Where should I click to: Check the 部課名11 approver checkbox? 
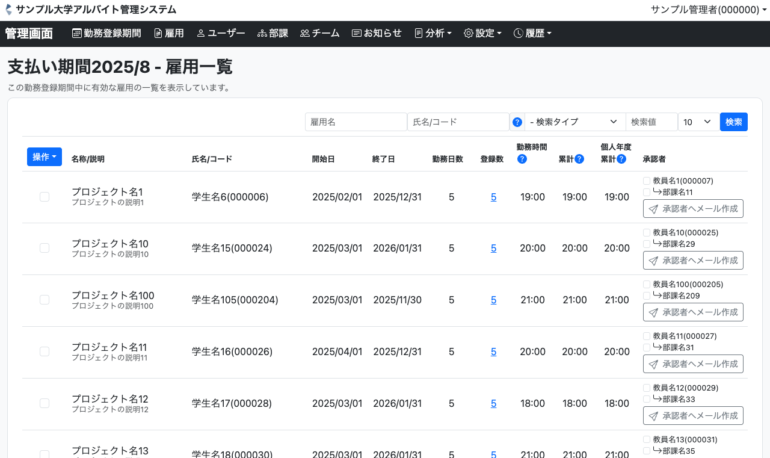[647, 193]
